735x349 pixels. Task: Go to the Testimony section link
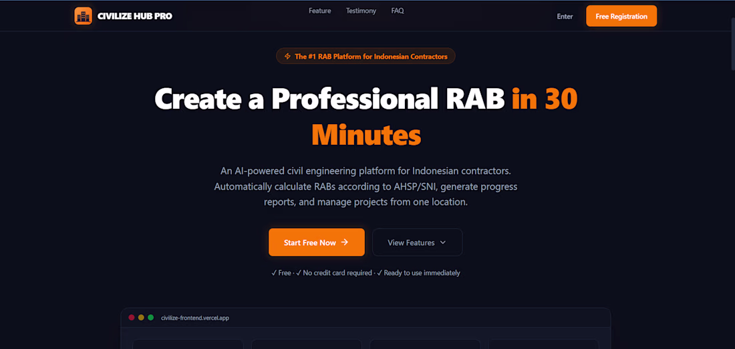pos(361,11)
